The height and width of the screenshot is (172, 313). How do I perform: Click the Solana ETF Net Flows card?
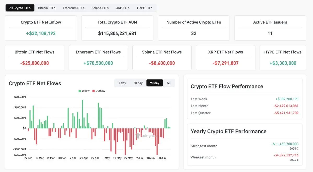pos(162,58)
